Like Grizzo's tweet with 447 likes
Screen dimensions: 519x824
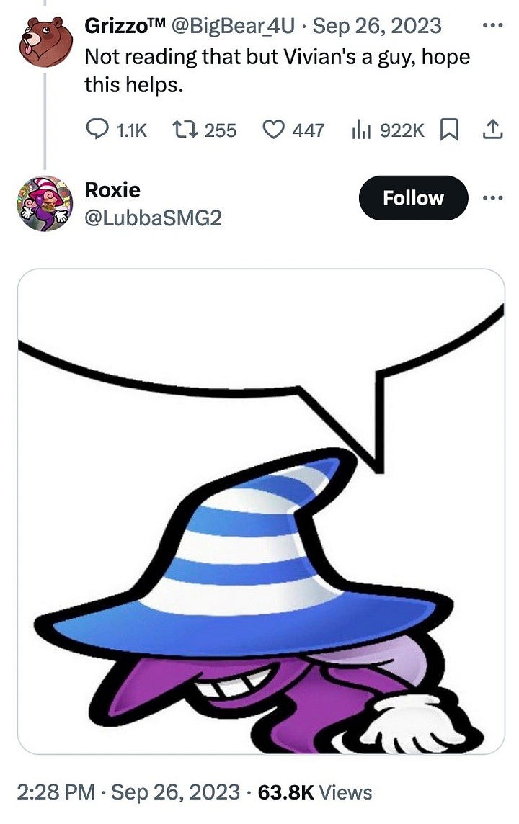click(x=293, y=129)
